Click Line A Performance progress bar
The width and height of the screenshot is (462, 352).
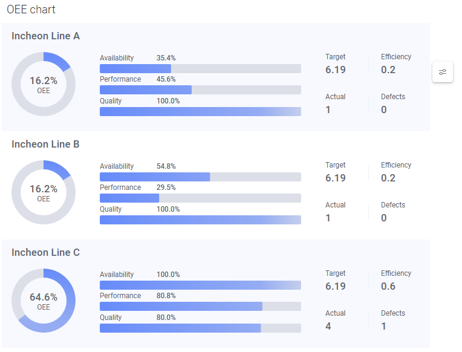pyautogui.click(x=200, y=90)
